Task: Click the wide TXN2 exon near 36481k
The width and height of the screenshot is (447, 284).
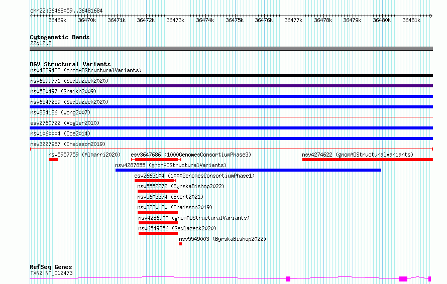Action: (403, 279)
